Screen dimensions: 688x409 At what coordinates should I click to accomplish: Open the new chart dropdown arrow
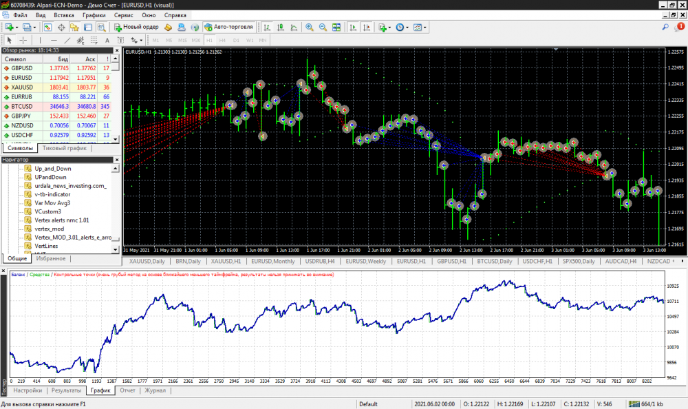tap(17, 28)
